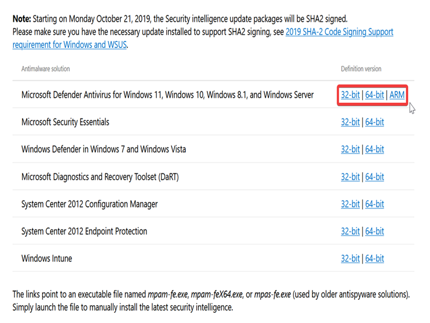The height and width of the screenshot is (323, 430).
Task: Click 'System Center 2012 Configuration Manager' text
Action: tap(89, 204)
